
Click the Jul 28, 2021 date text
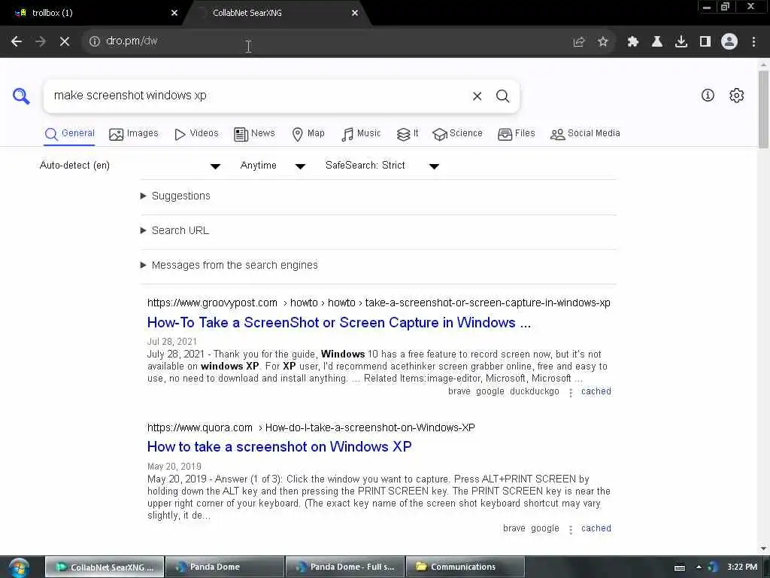(x=172, y=342)
